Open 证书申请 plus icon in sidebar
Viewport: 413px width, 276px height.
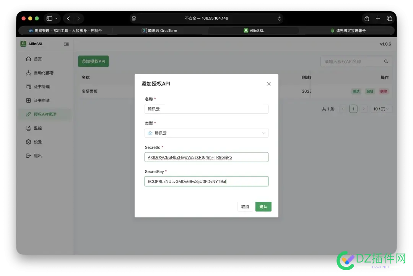pyautogui.click(x=28, y=100)
